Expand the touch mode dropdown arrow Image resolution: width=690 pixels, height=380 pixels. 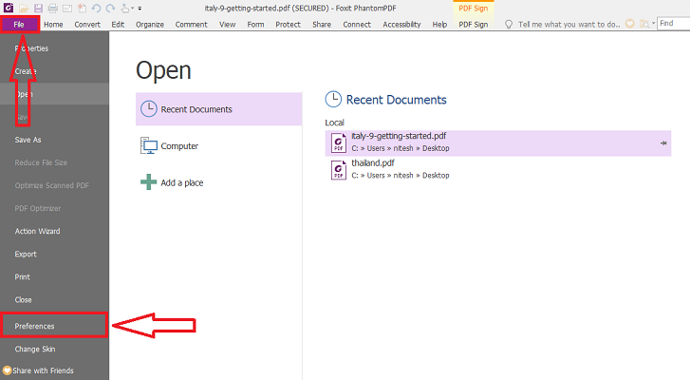[x=133, y=9]
